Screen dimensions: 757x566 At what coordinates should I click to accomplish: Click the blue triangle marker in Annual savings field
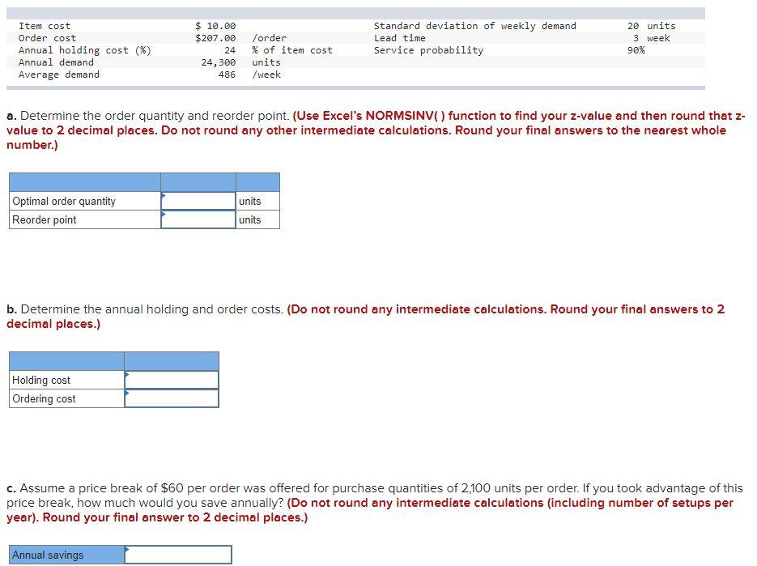point(125,551)
